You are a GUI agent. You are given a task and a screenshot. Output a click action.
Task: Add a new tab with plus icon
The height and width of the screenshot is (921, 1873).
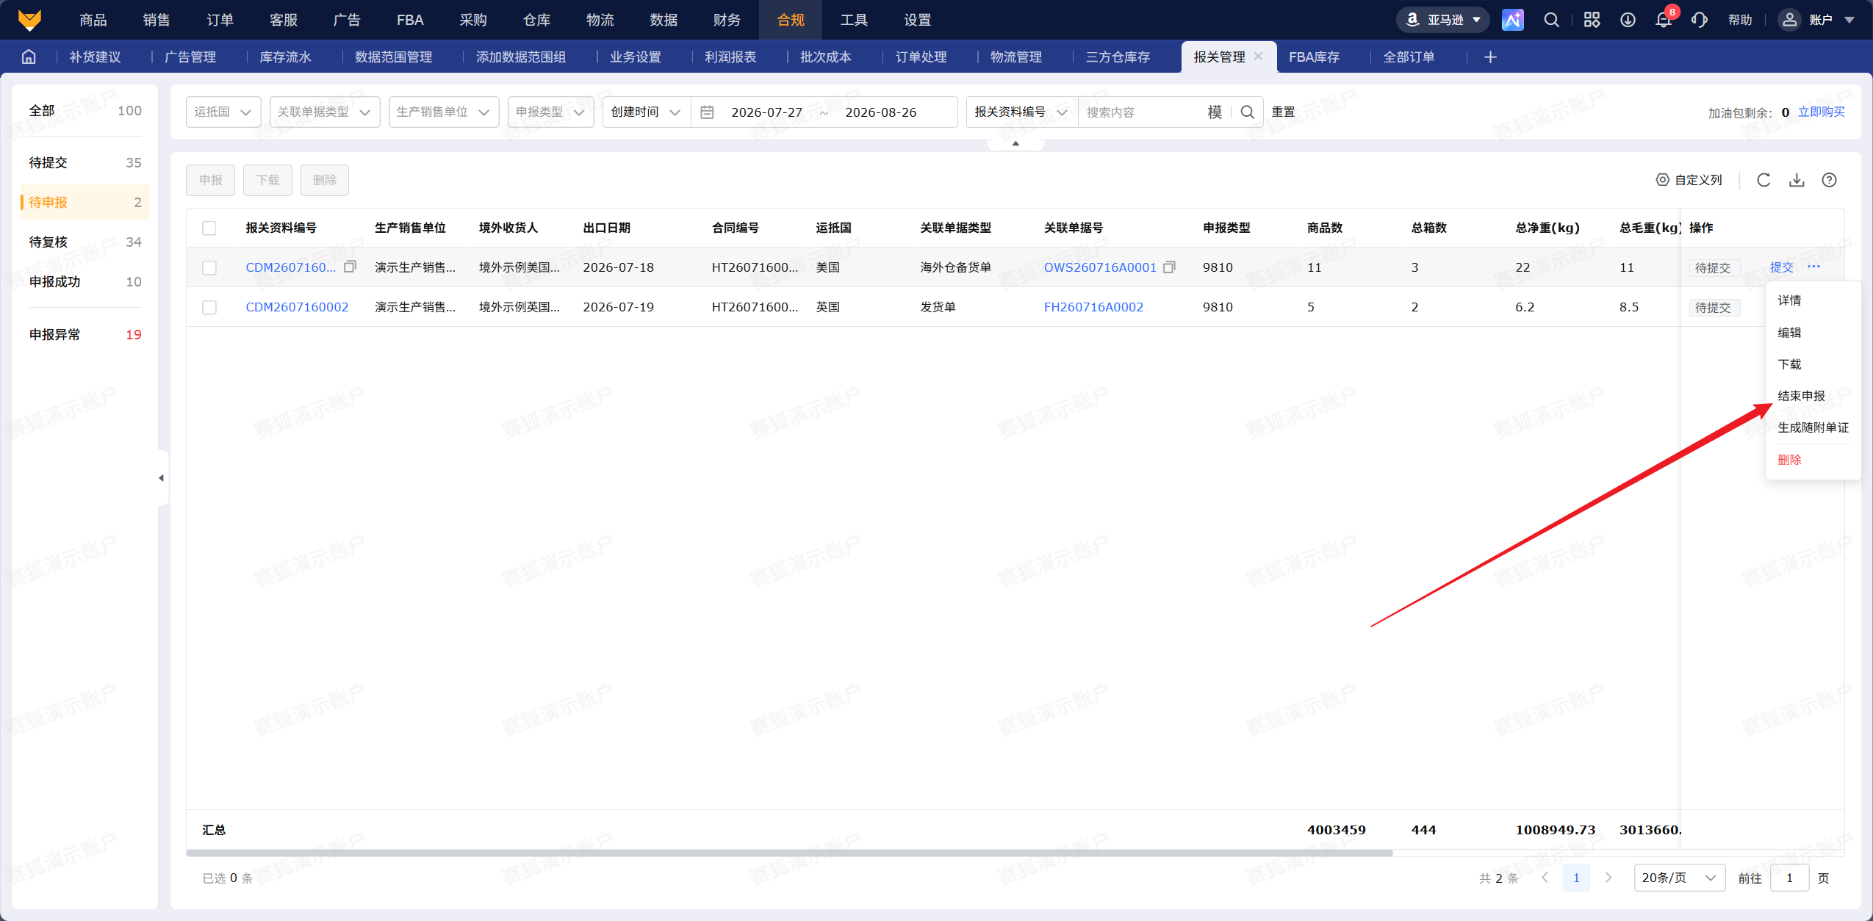1490,57
